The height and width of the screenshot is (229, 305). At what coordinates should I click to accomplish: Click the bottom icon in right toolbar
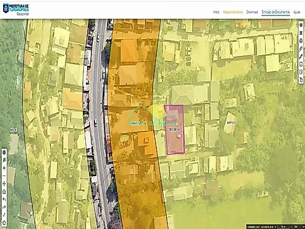(x=301, y=80)
